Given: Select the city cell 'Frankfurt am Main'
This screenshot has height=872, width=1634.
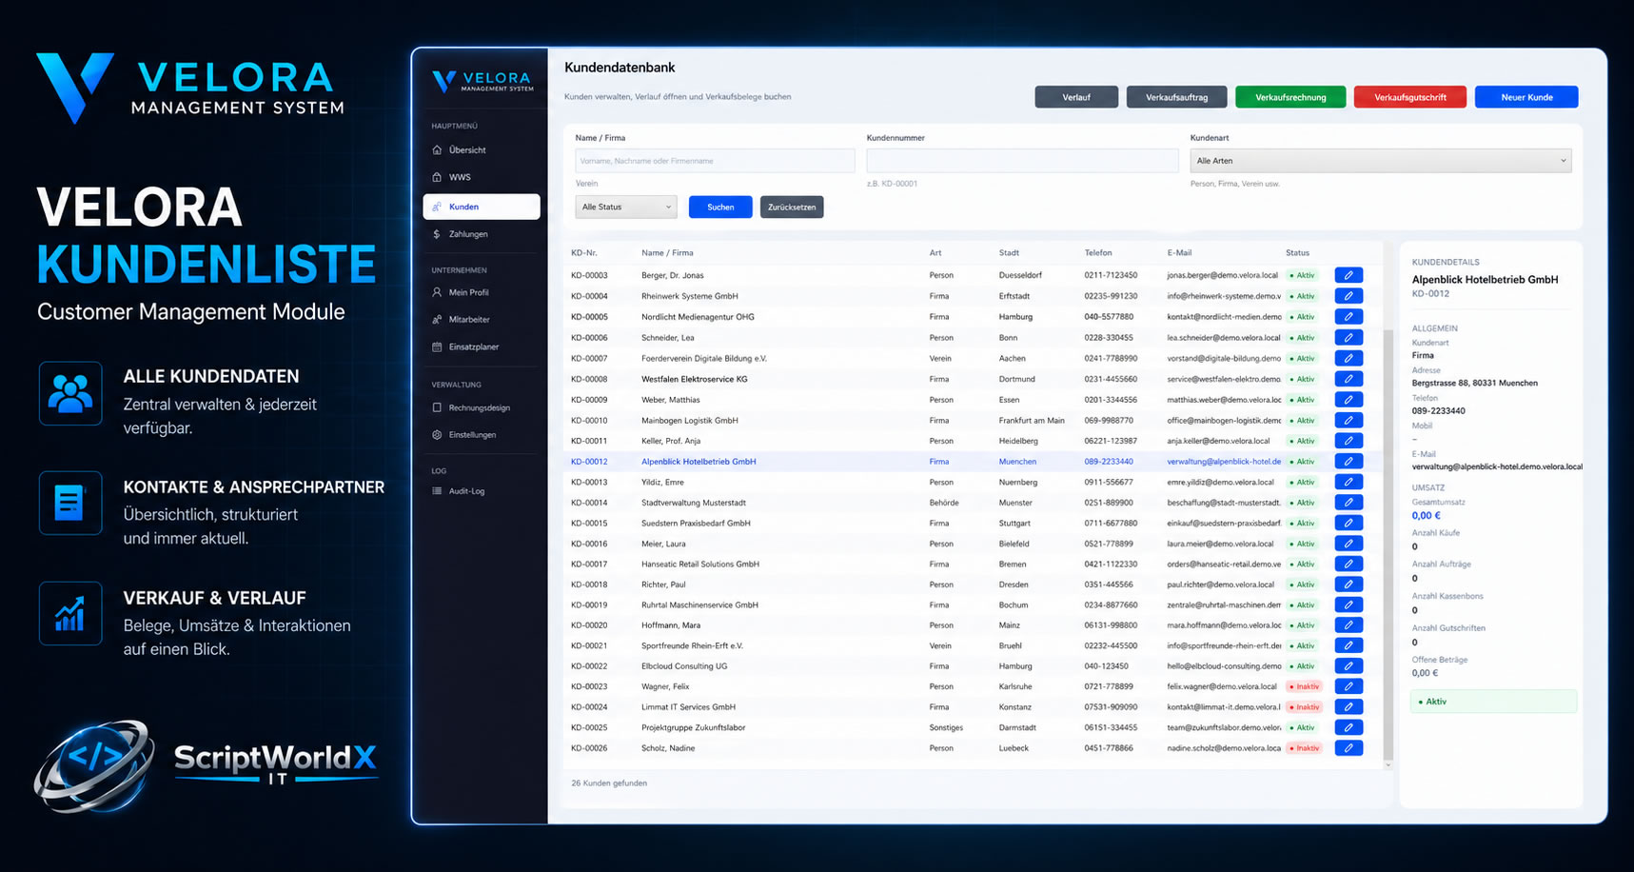Looking at the screenshot, I should pos(1032,420).
